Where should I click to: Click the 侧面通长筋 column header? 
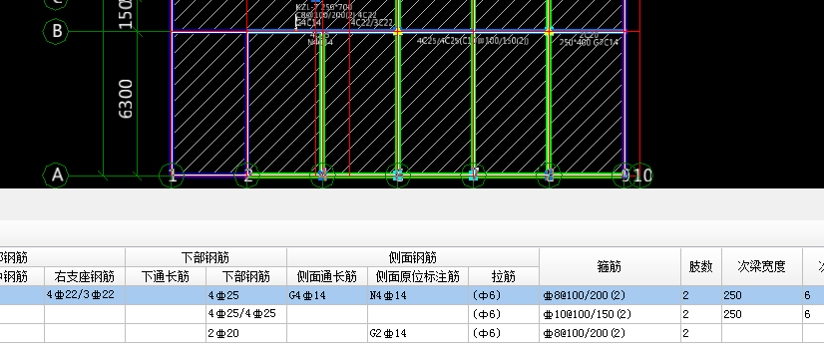point(327,276)
